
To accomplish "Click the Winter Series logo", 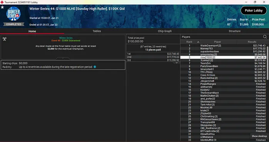I will [13, 14].
